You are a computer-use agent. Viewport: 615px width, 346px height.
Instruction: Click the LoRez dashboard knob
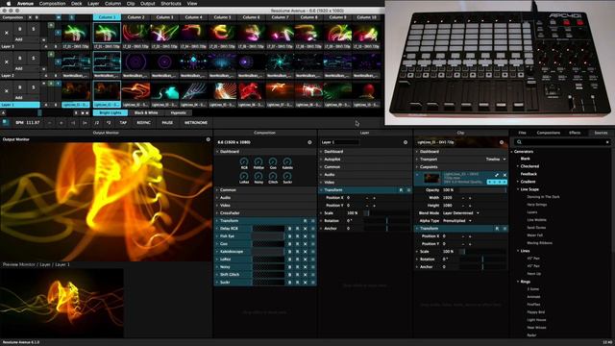(x=244, y=176)
